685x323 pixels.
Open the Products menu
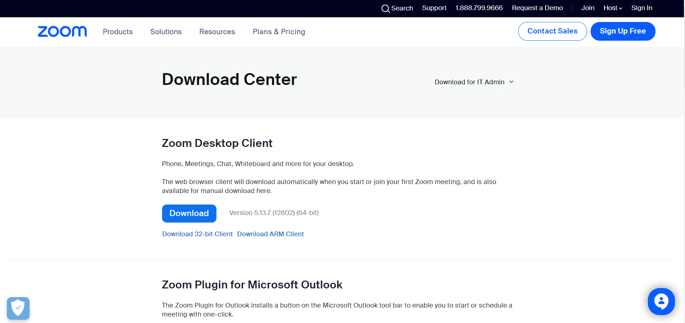click(x=118, y=32)
